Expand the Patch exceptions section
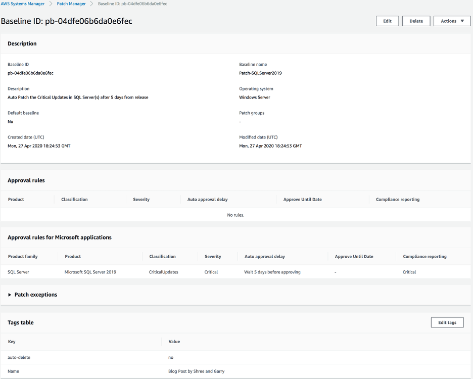This screenshot has width=473, height=379. (x=33, y=294)
